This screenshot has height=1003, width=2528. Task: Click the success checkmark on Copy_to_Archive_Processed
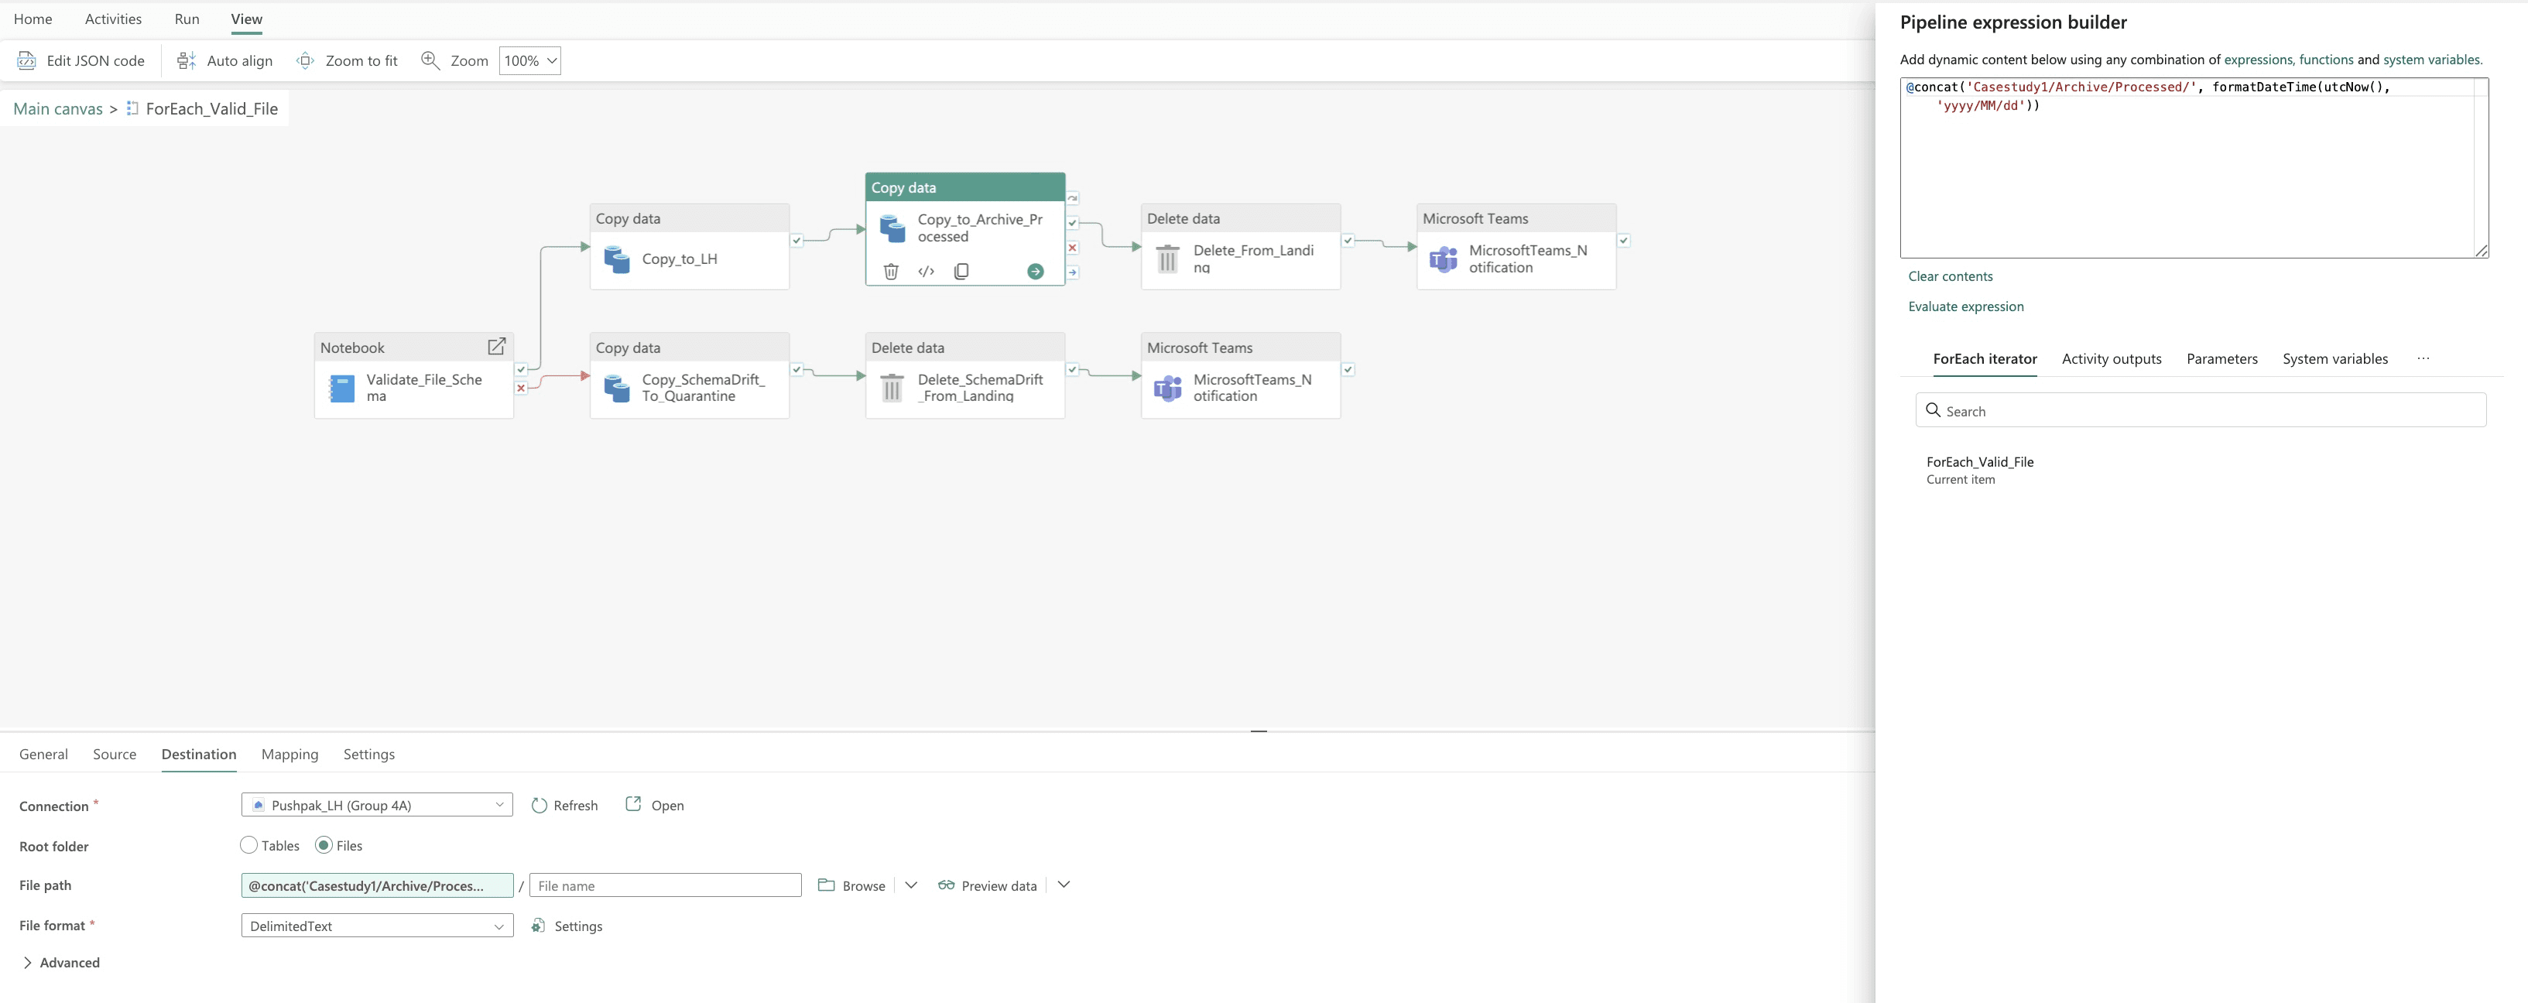(1073, 223)
